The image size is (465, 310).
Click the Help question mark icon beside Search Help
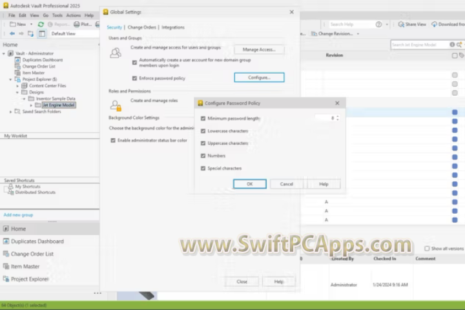[x=378, y=25]
